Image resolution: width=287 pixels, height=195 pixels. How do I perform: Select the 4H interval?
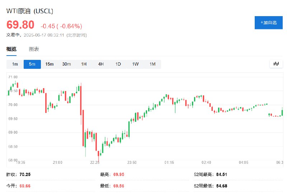pos(101,64)
